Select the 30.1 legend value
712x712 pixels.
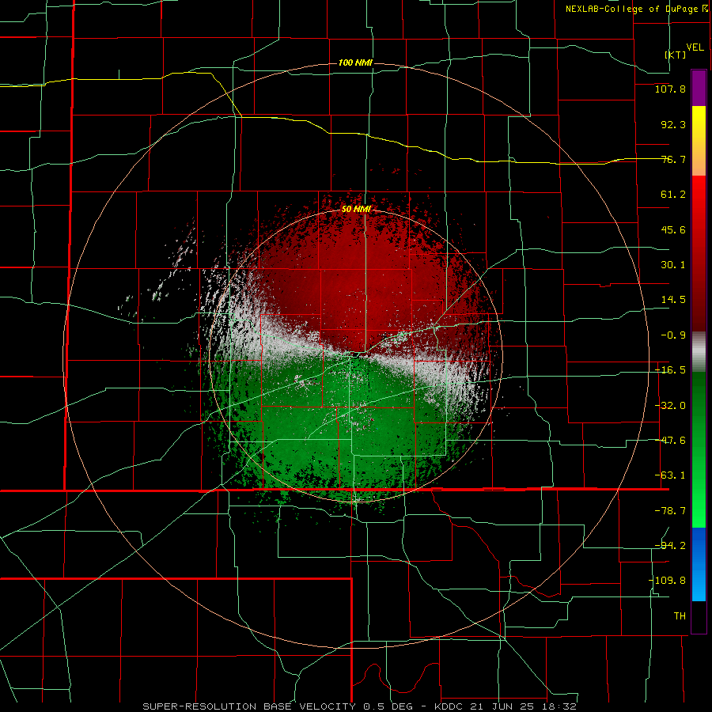click(x=673, y=265)
